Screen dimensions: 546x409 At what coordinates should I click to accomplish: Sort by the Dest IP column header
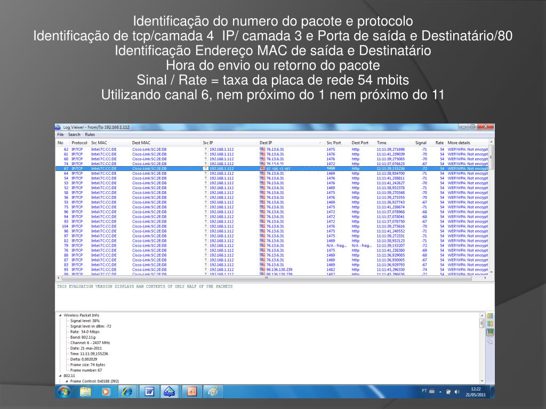[291, 143]
